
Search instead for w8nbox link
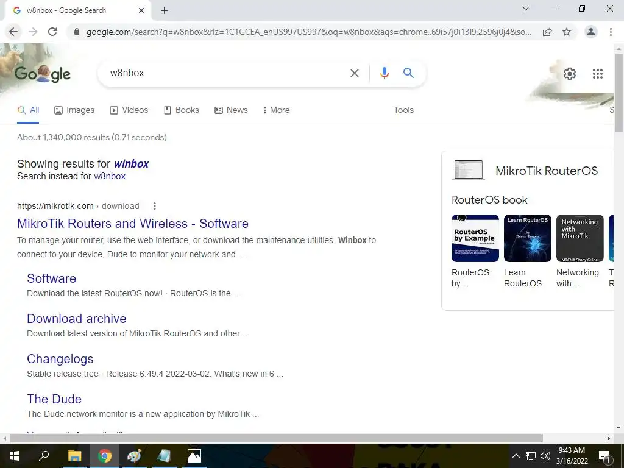point(110,176)
